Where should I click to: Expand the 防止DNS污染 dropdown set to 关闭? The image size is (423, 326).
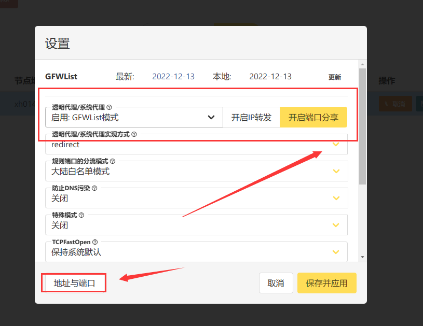196,199
